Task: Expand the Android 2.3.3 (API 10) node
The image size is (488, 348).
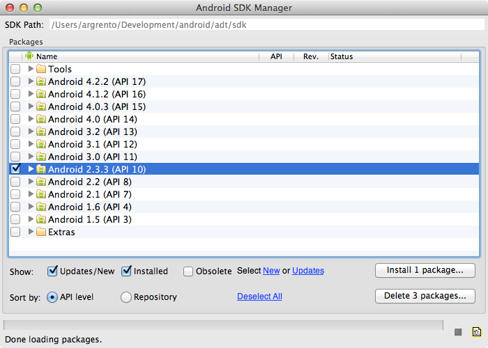Action: click(31, 169)
